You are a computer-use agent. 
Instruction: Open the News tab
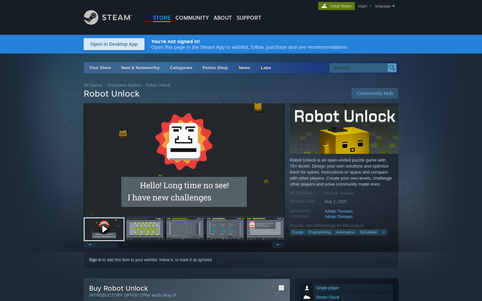(x=244, y=68)
